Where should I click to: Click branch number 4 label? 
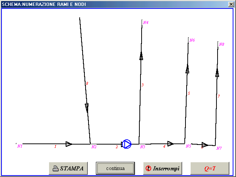click(164, 146)
